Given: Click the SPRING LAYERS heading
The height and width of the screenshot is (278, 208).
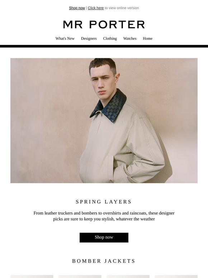Looking at the screenshot, I should [x=104, y=202].
